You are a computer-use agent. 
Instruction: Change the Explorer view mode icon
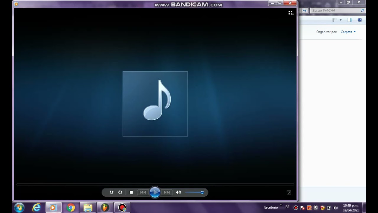tap(335, 20)
